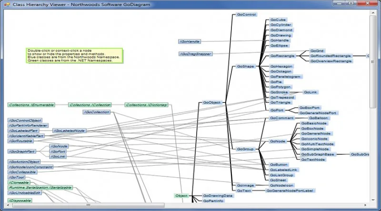Click the IGoCollection interface node
The width and height of the screenshot is (381, 211).
97,112
